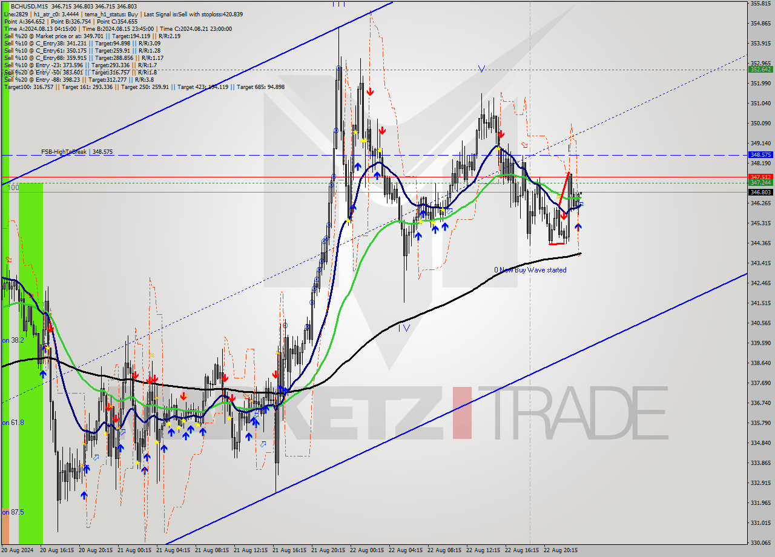Click the '21 Aug 20:15' time axis label

coord(328,550)
